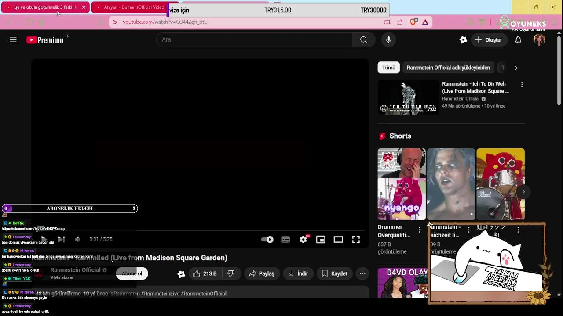Click the search magnifier button
The height and width of the screenshot is (316, 563).
coord(363,39)
